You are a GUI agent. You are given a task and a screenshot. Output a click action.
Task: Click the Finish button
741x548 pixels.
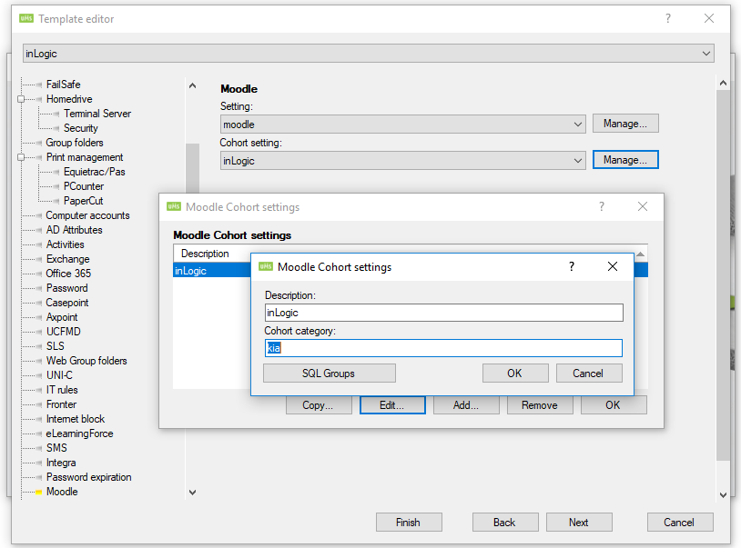[x=408, y=523]
